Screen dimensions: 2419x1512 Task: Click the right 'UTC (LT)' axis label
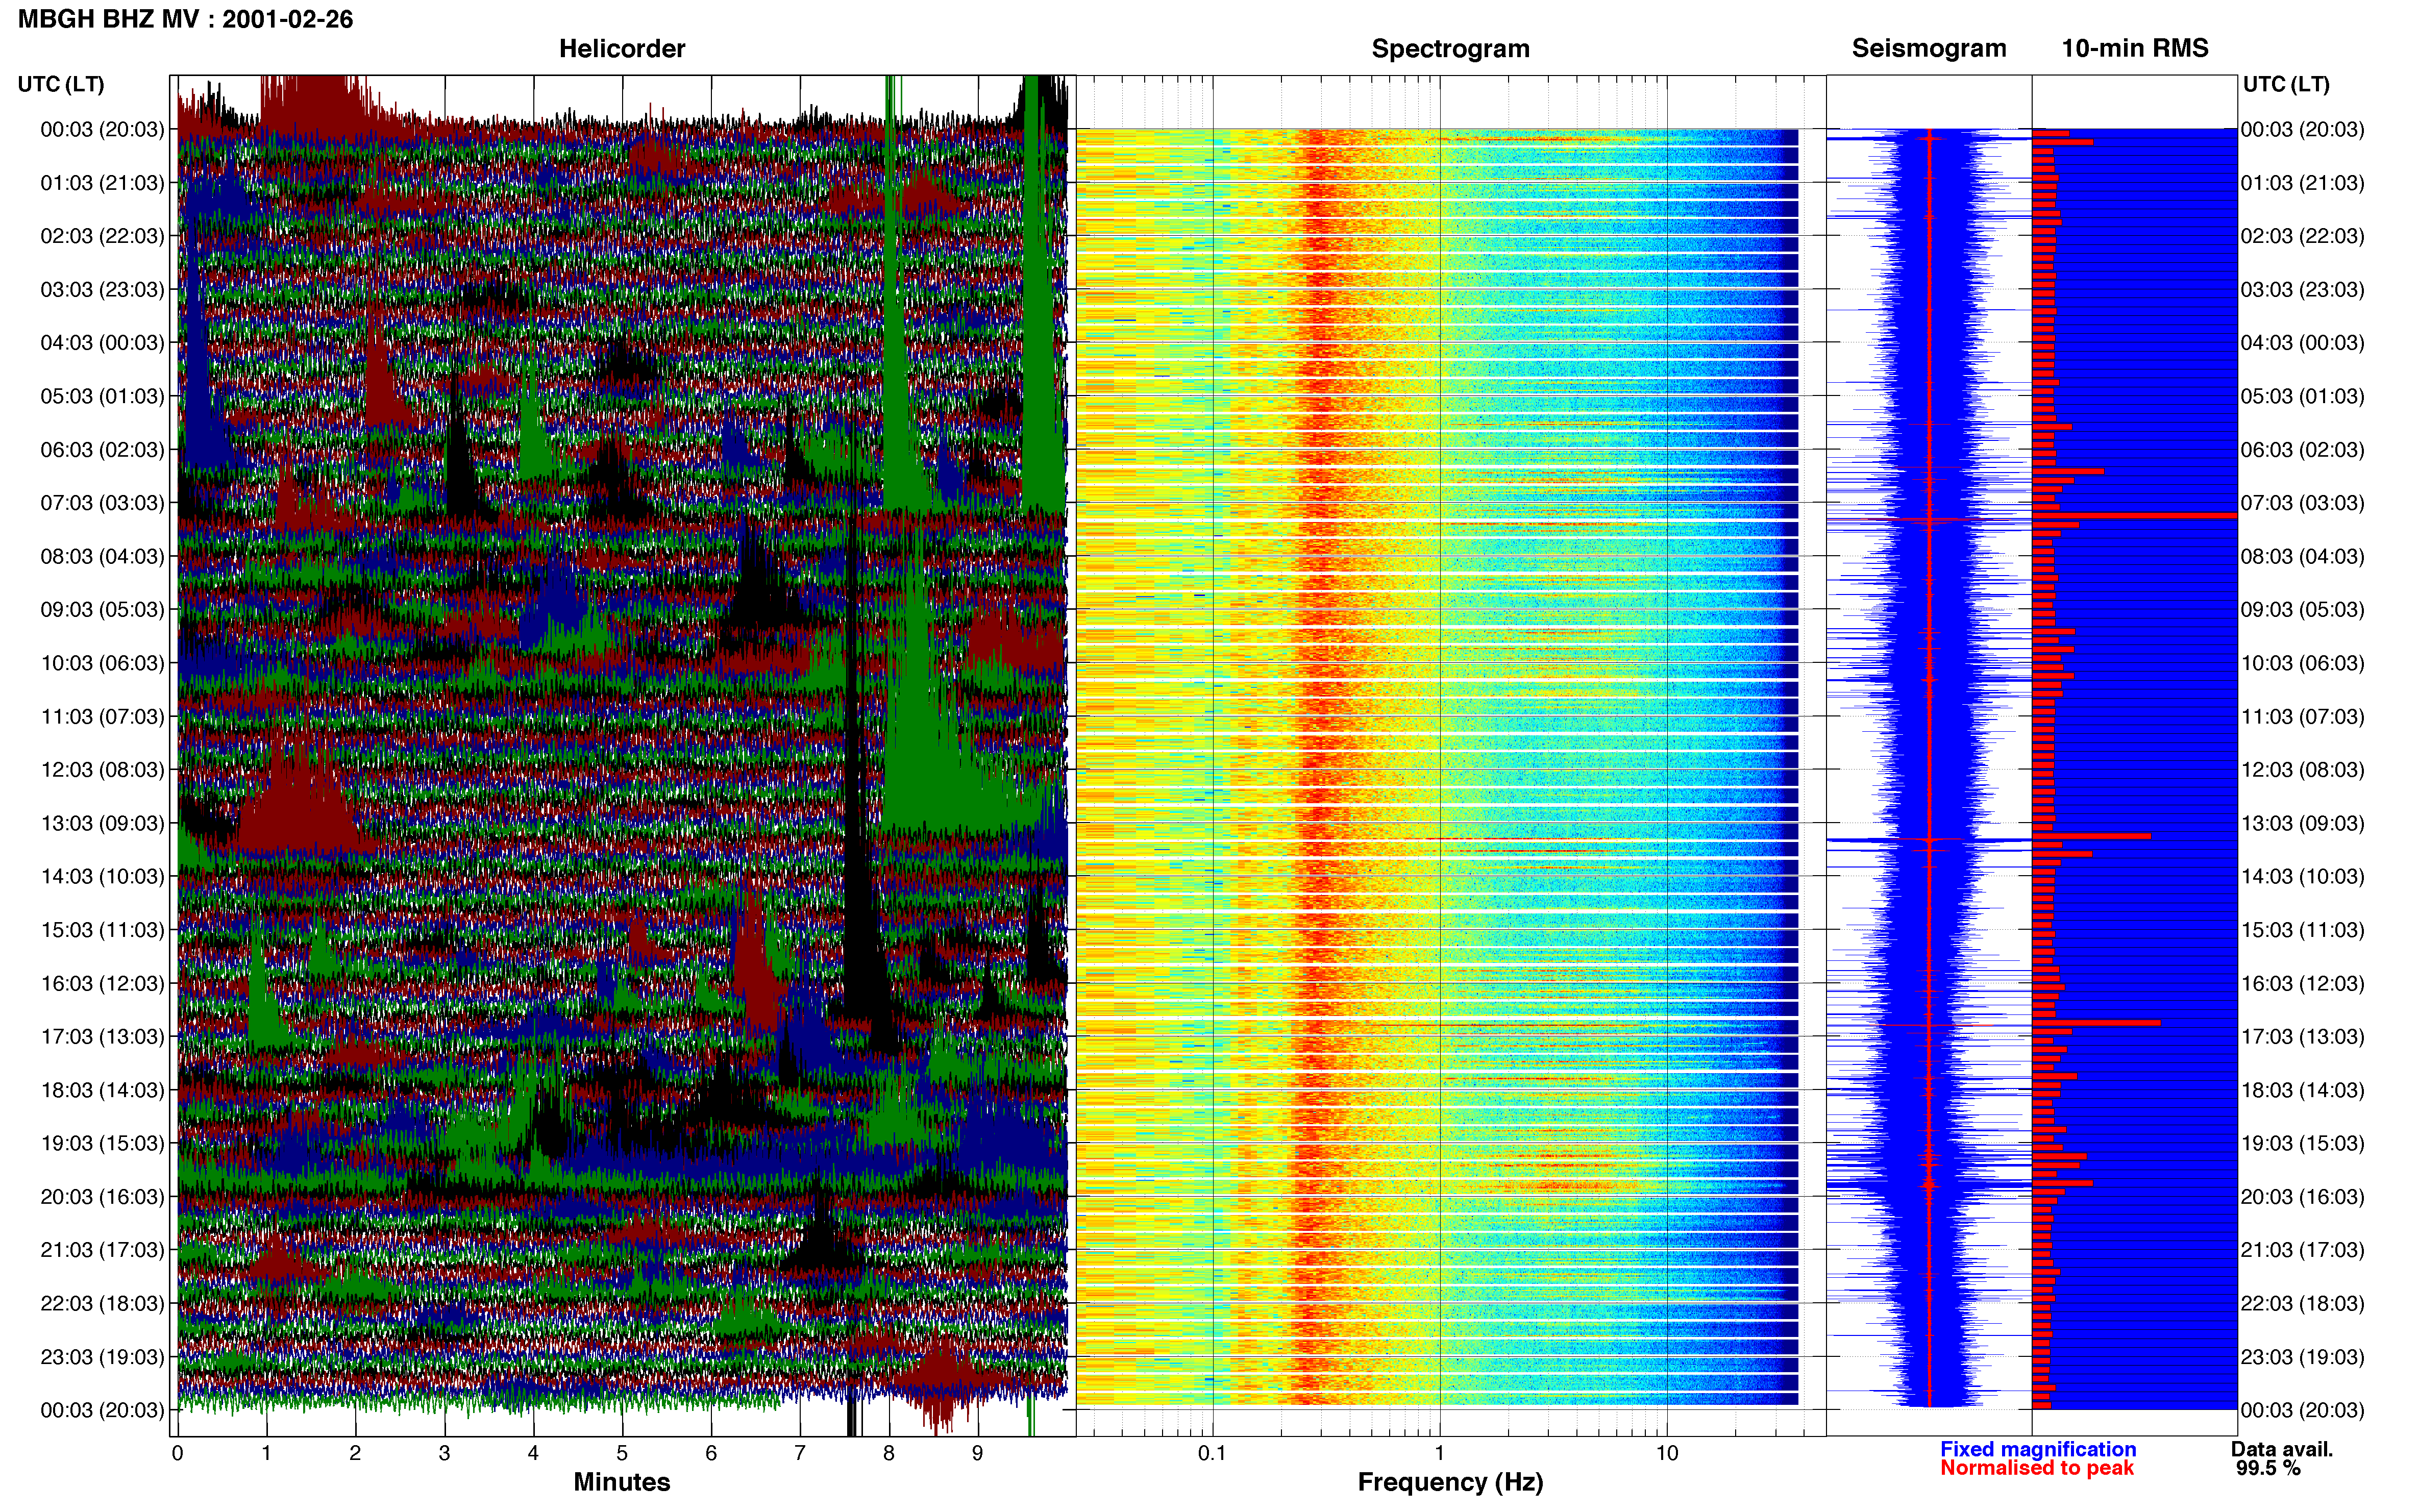(2286, 84)
